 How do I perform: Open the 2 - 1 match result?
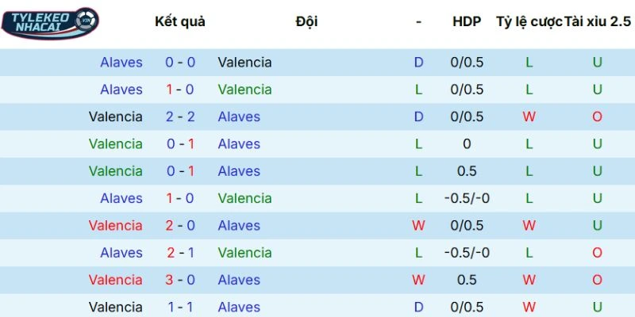[180, 253]
